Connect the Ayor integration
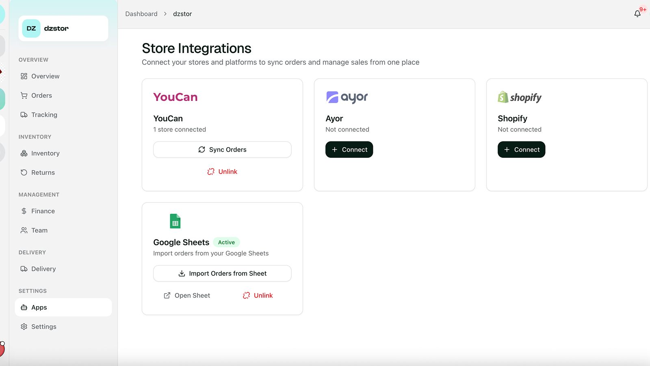650x366 pixels. 349,149
